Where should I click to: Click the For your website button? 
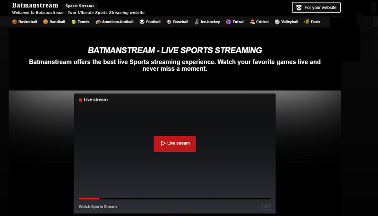[x=316, y=8]
